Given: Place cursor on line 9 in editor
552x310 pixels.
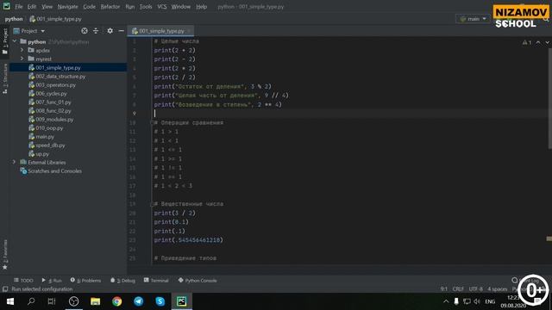Looking at the screenshot, I should tap(350, 113).
